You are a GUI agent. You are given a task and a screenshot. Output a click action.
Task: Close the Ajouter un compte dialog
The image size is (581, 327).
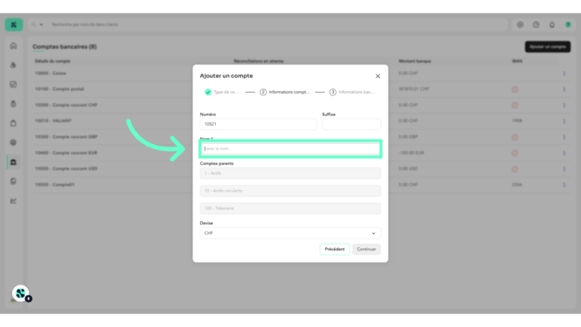click(x=377, y=76)
